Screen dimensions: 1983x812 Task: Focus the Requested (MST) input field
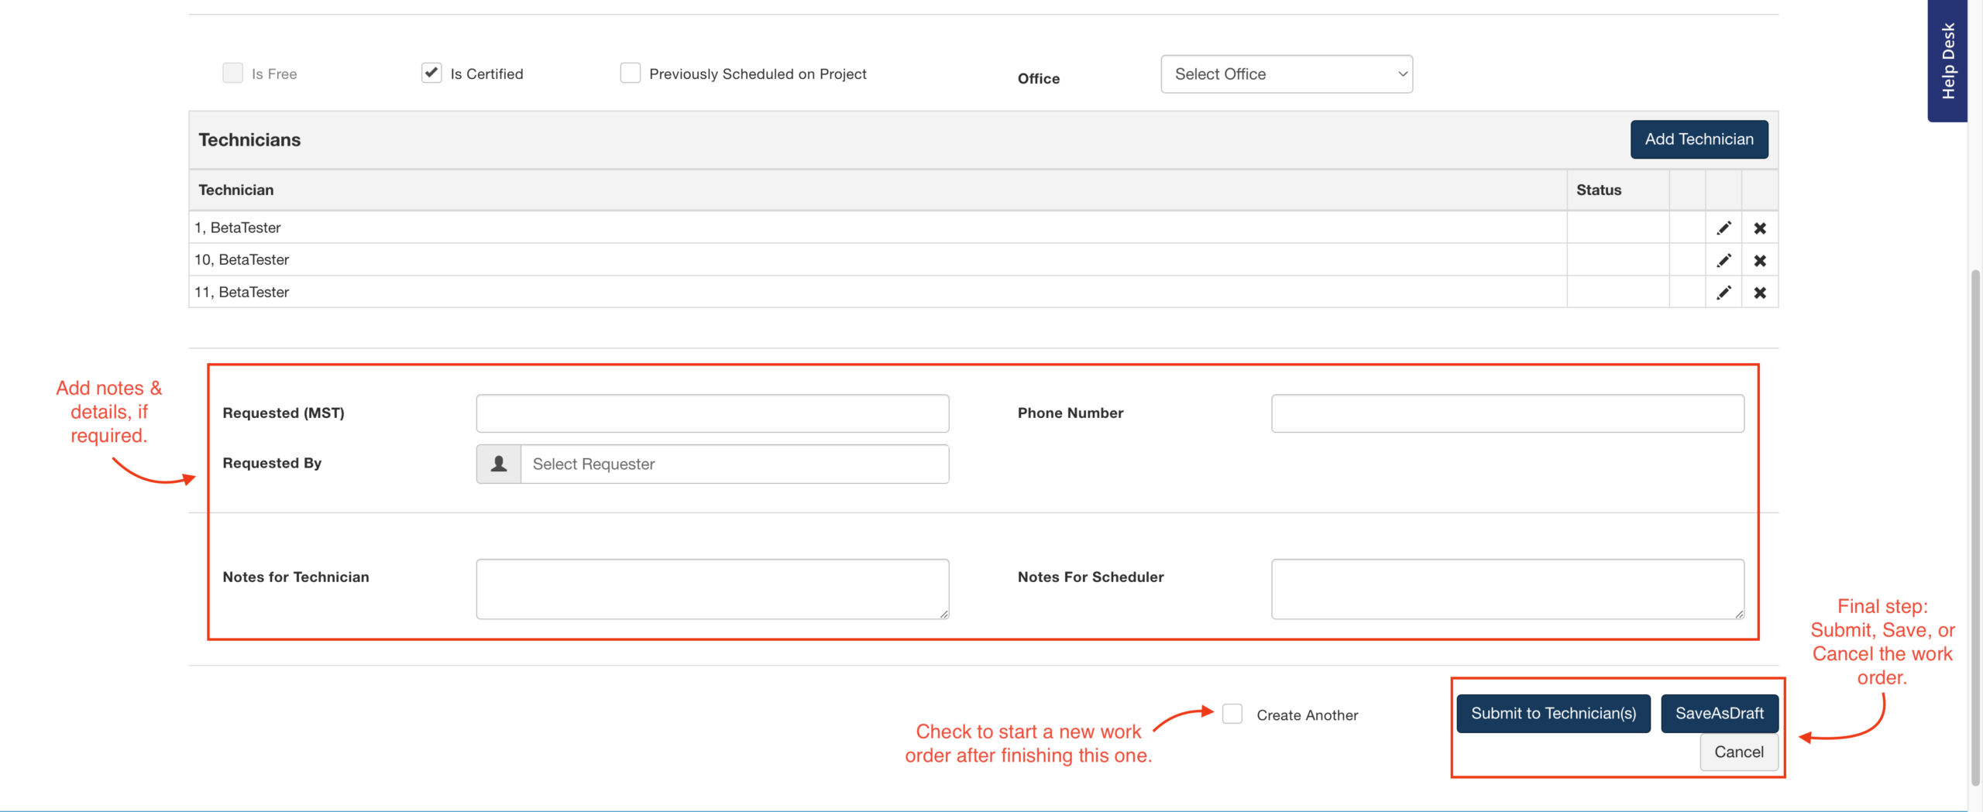[x=712, y=413]
